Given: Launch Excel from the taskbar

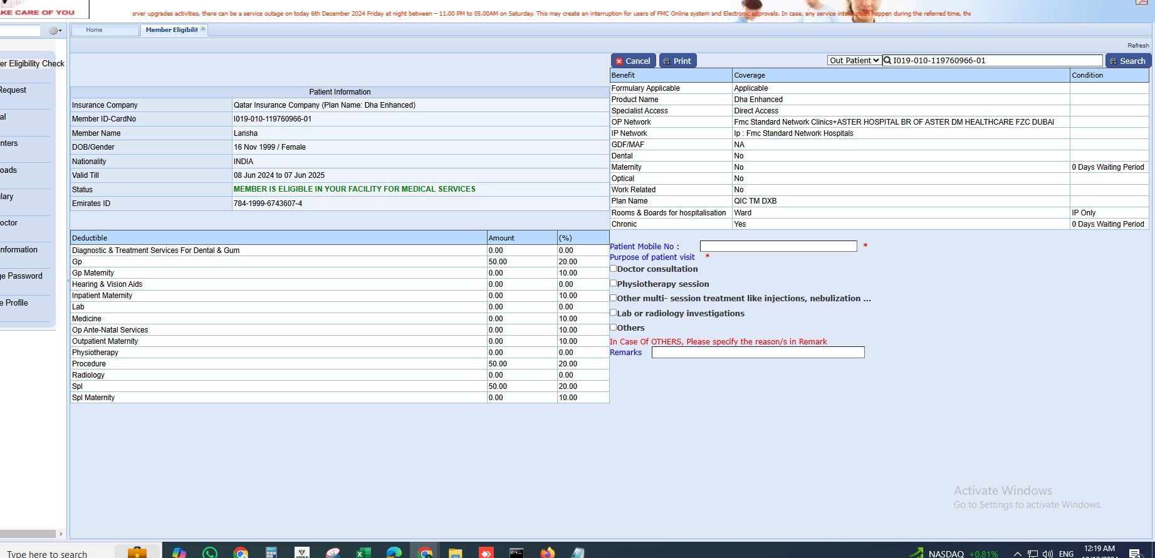Looking at the screenshot, I should click(x=363, y=552).
